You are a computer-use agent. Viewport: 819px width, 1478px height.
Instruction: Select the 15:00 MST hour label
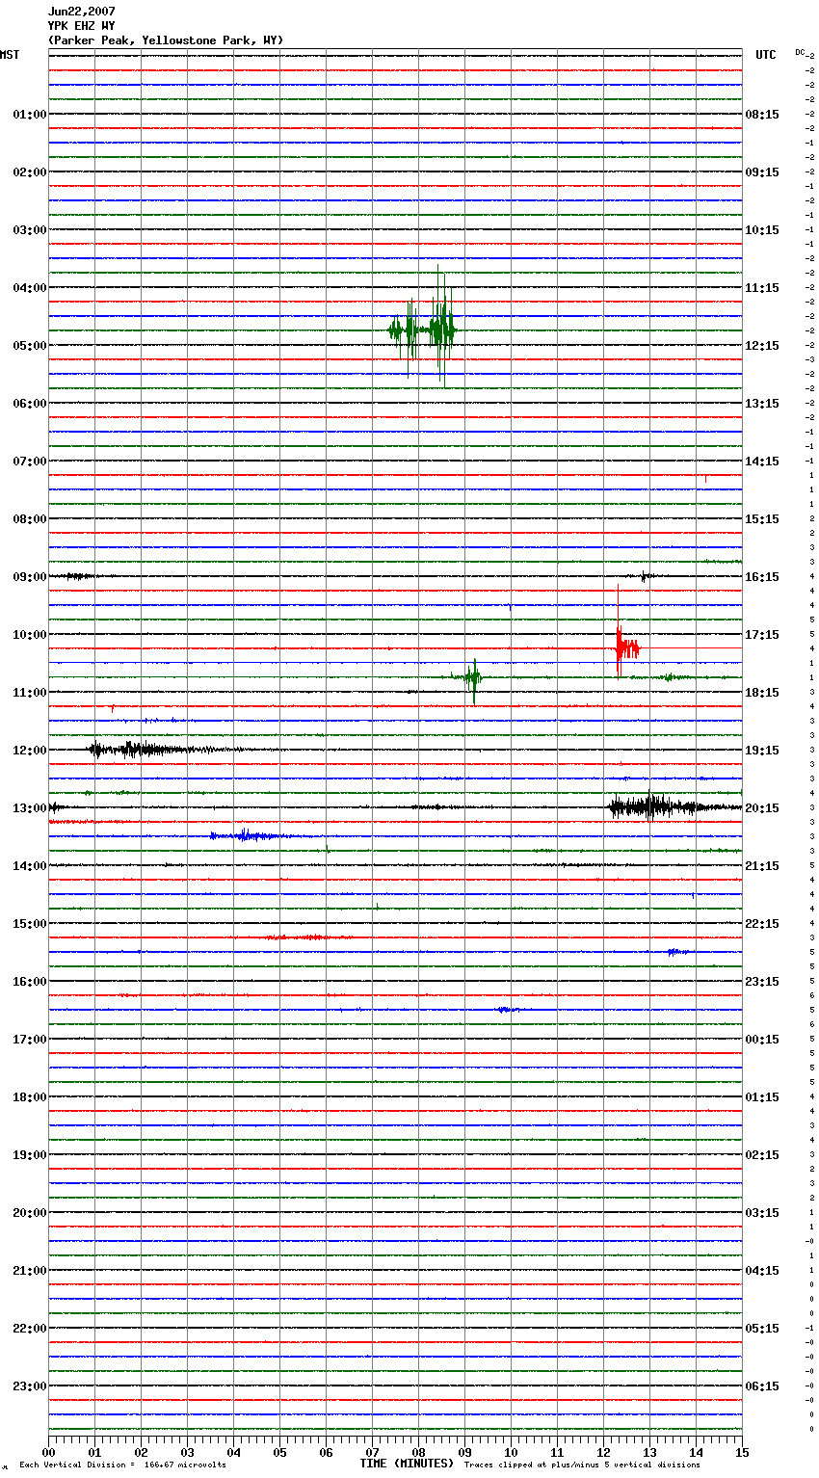(x=30, y=924)
